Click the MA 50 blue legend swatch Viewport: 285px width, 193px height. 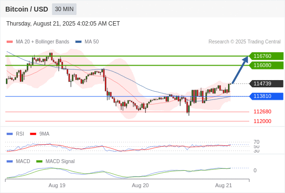point(78,42)
